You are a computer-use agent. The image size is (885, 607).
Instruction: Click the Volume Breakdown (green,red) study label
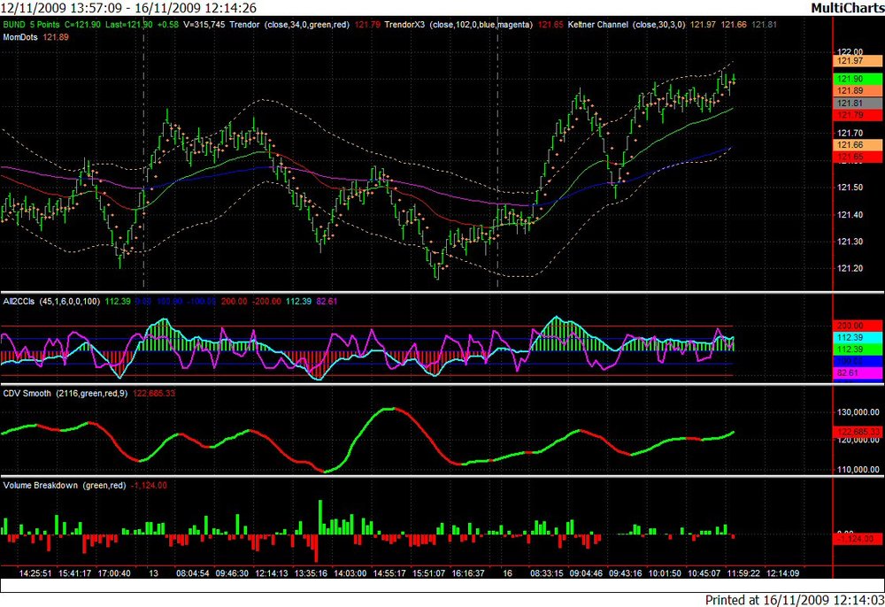click(x=65, y=485)
